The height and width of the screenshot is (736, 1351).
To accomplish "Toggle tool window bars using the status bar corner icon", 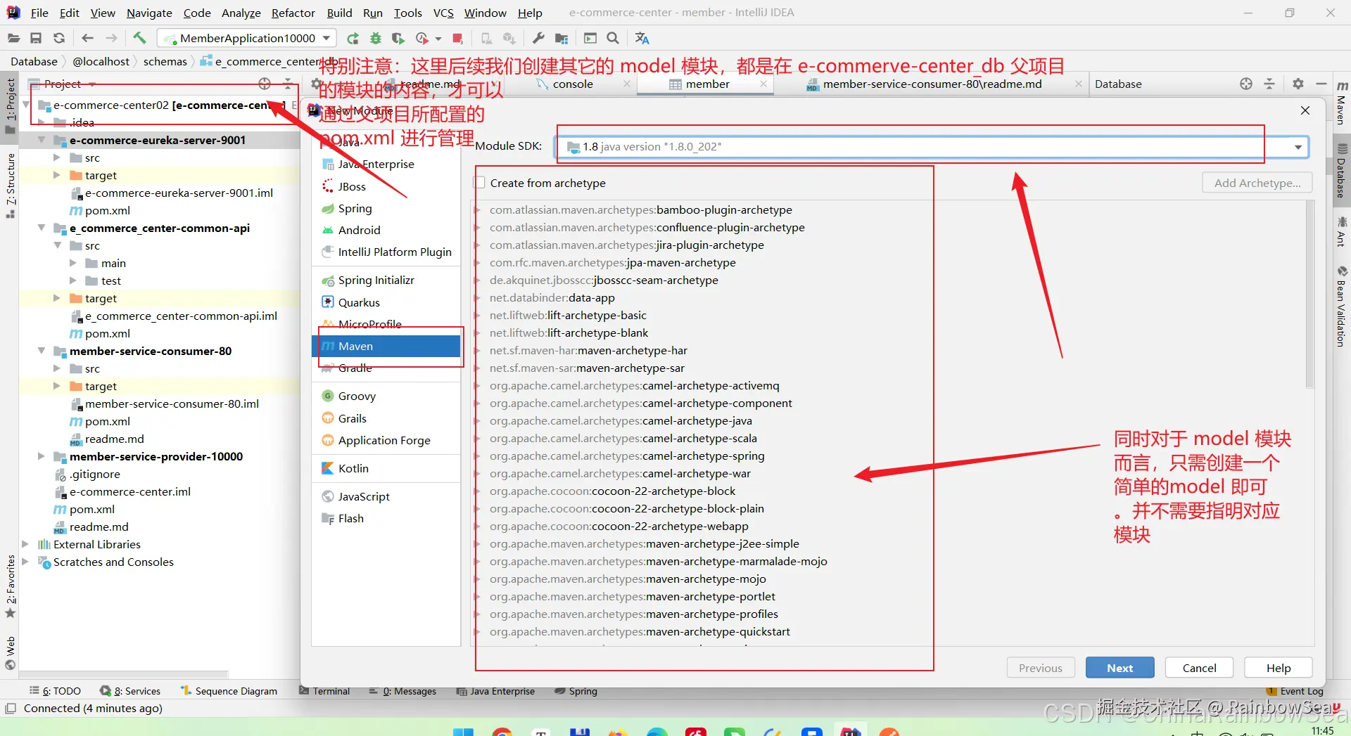I will 11,709.
